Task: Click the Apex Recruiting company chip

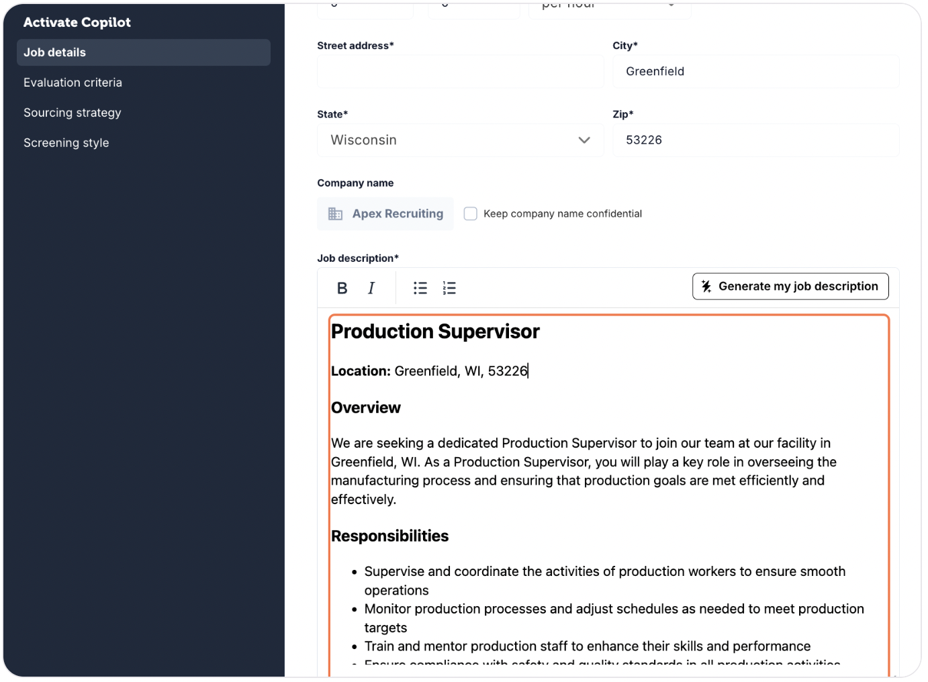Action: (385, 213)
